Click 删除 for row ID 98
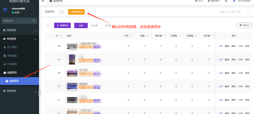The image size is (254, 114). tap(247, 46)
